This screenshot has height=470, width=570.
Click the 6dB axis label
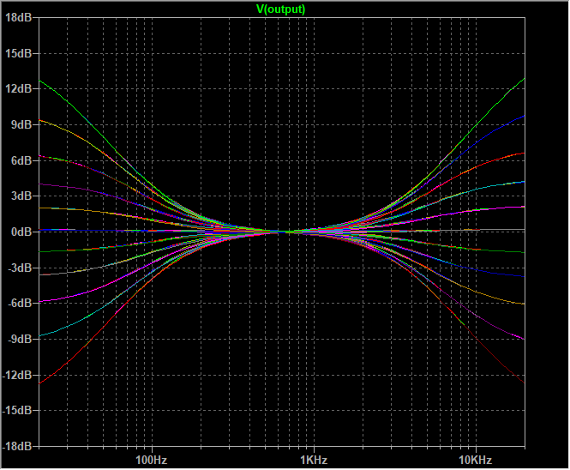click(x=21, y=160)
